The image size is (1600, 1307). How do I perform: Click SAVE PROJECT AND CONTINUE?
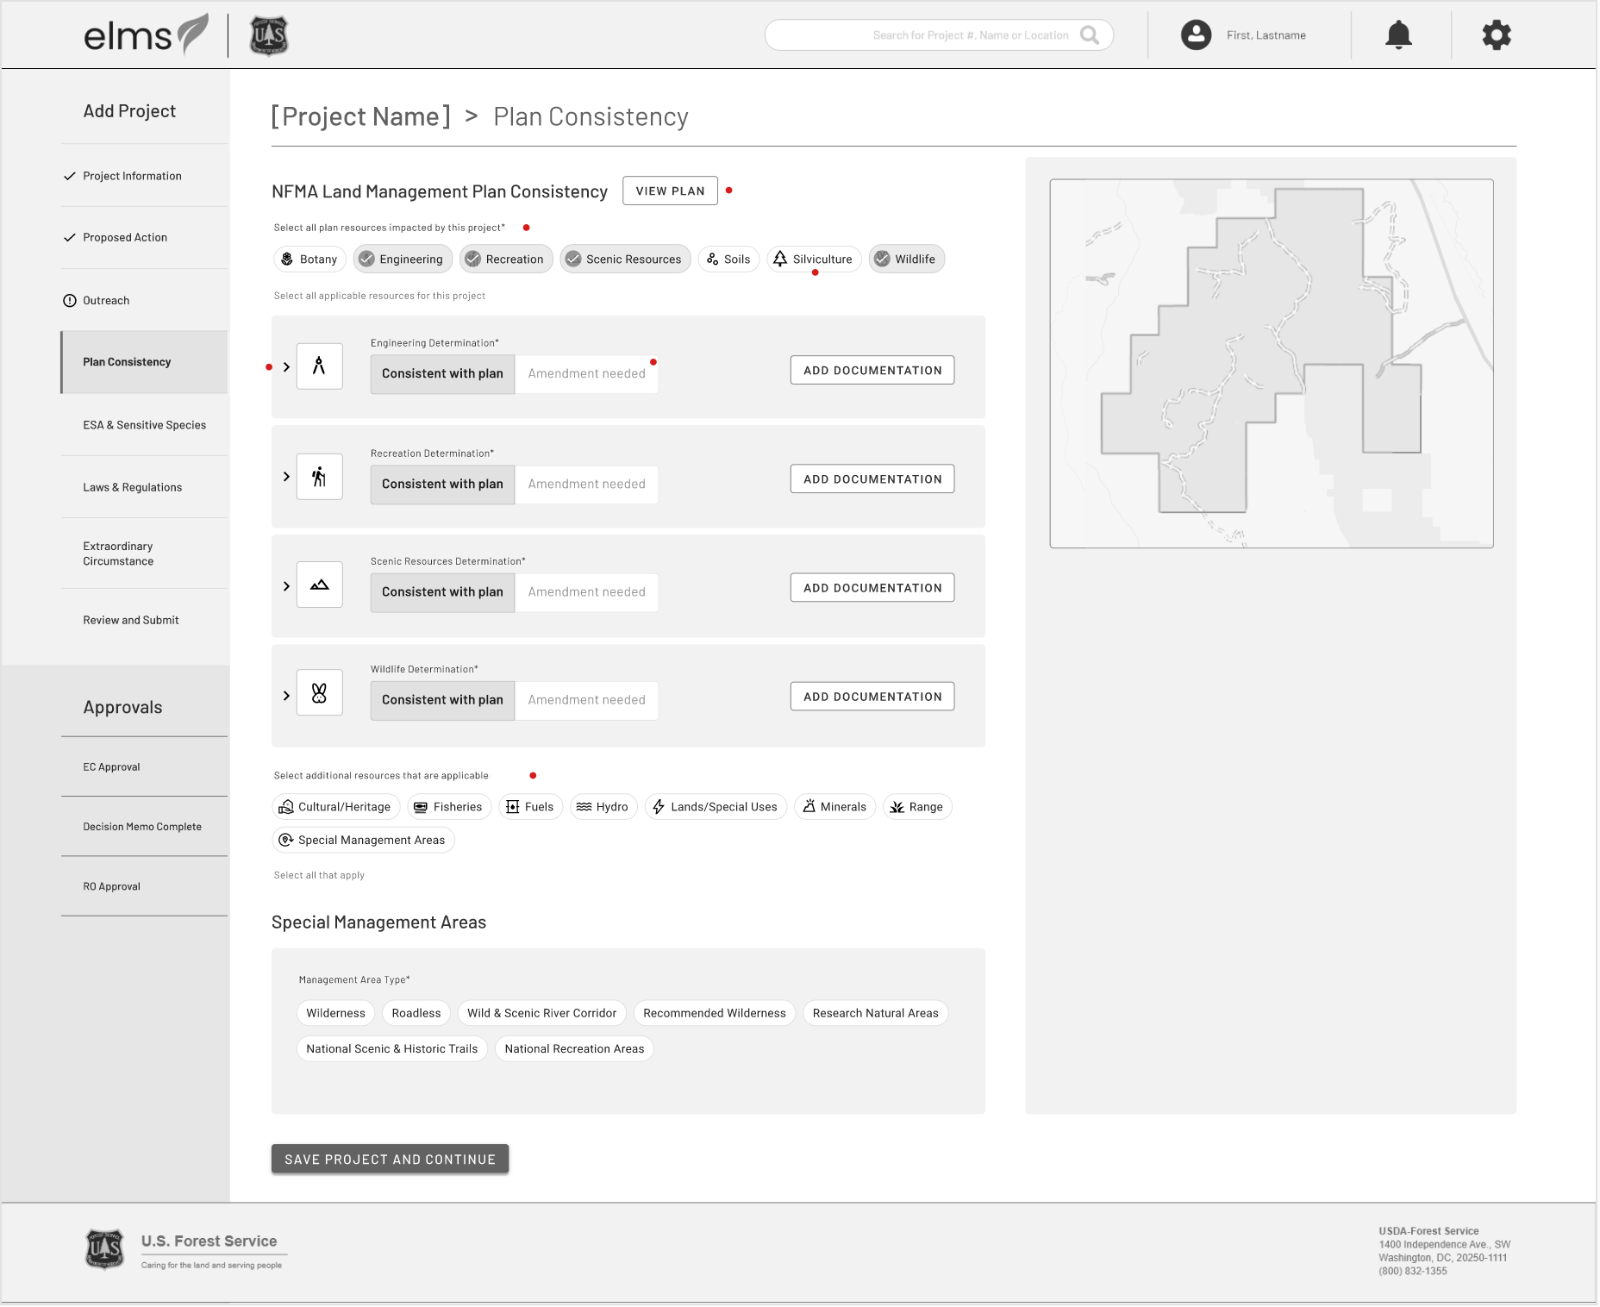[390, 1159]
